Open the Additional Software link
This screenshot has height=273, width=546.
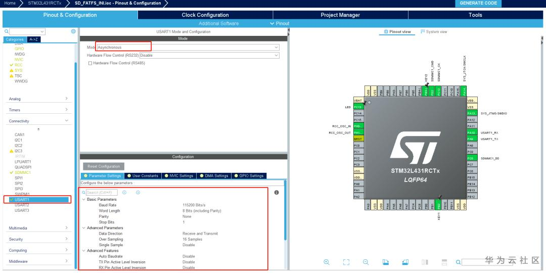[x=219, y=23]
